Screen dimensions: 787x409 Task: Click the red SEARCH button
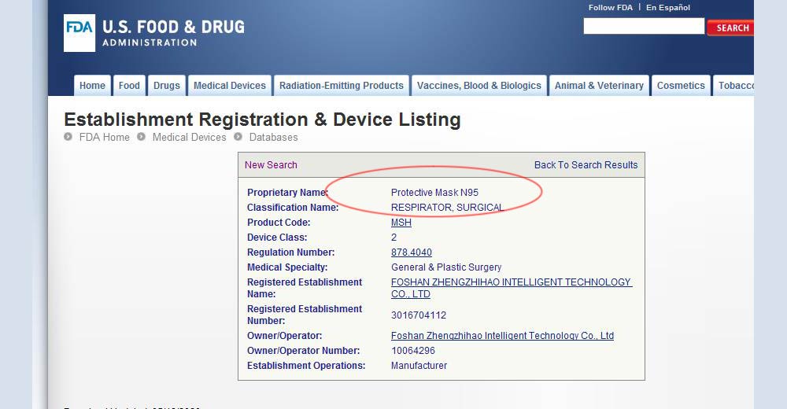731,28
